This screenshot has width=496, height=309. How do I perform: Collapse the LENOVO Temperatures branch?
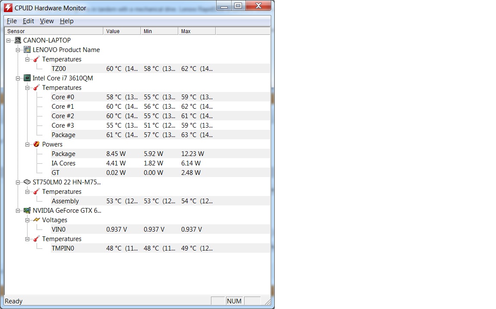pyautogui.click(x=28, y=59)
